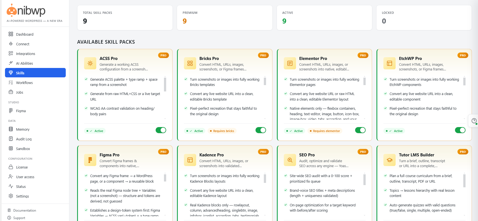Click the Active status chip on ACSS Pro
The height and width of the screenshot is (221, 478).
(95, 131)
